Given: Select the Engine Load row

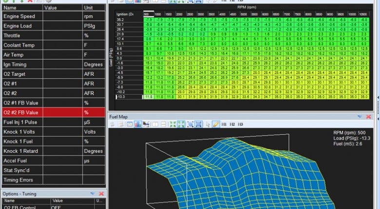Looking at the screenshot, I should [x=54, y=26].
